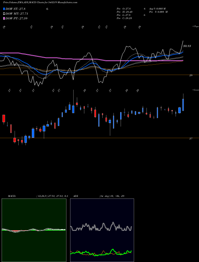Click the first red candlestick in the price chart
Screen dimensions: 199x262
(4, 118)
